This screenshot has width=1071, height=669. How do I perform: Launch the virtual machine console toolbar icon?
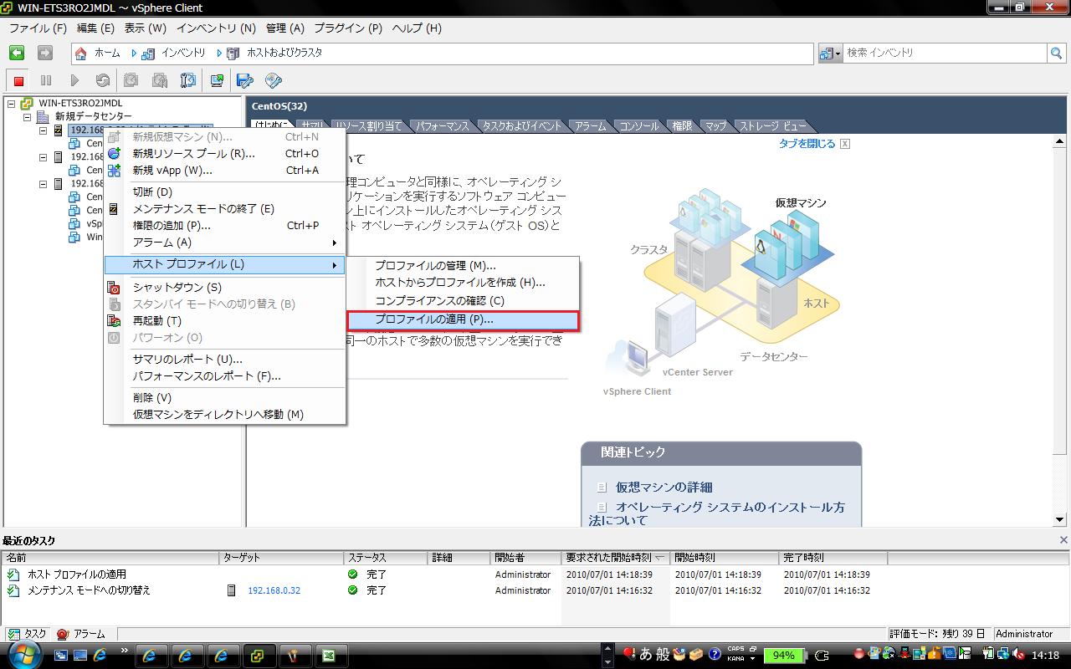point(217,80)
